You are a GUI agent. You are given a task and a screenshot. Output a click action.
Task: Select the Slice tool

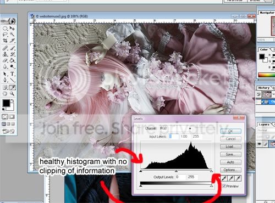click(x=12, y=41)
